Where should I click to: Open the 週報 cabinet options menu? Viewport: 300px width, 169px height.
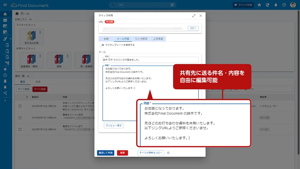pyautogui.click(x=67, y=56)
